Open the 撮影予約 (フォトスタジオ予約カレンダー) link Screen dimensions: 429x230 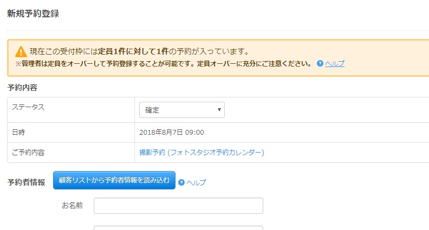pyautogui.click(x=201, y=153)
